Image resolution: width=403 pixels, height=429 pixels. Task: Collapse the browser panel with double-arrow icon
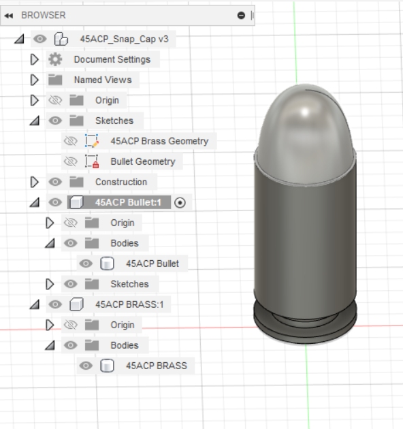pyautogui.click(x=9, y=16)
